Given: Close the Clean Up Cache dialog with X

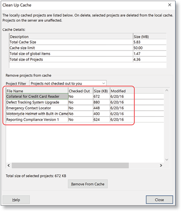Looking at the screenshot, I should pyautogui.click(x=170, y=5).
